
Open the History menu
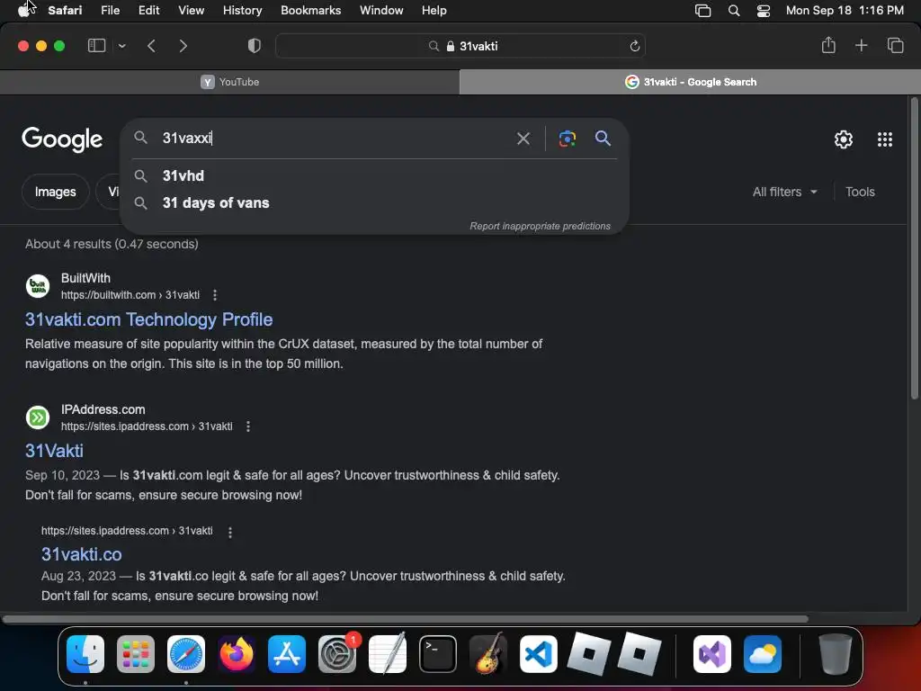click(242, 10)
